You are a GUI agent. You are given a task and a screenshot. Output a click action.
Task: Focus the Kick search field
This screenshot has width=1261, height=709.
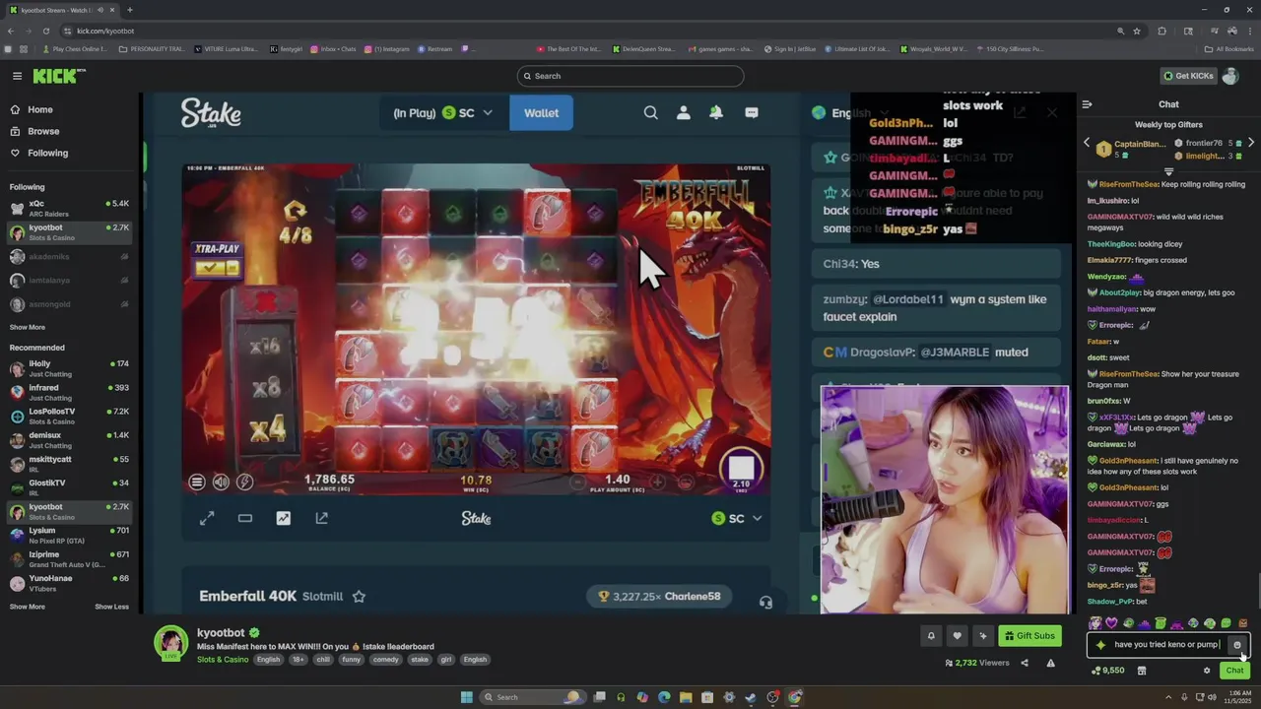pos(630,76)
